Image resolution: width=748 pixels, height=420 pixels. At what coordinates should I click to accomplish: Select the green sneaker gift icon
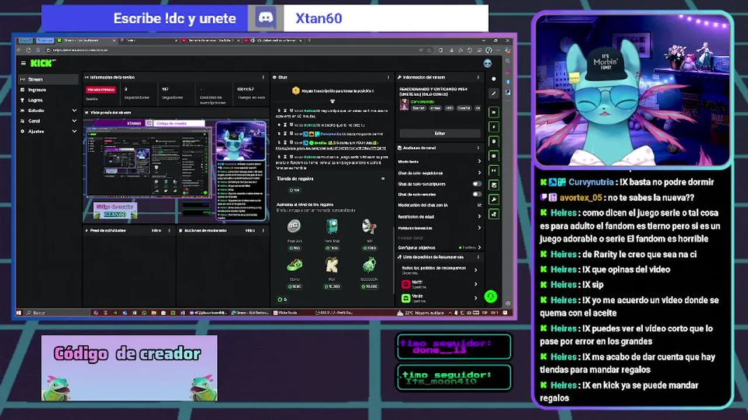click(294, 265)
